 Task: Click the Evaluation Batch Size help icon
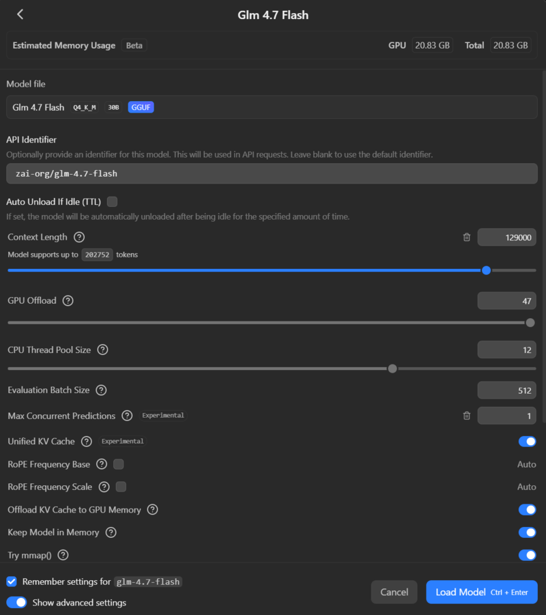point(101,390)
